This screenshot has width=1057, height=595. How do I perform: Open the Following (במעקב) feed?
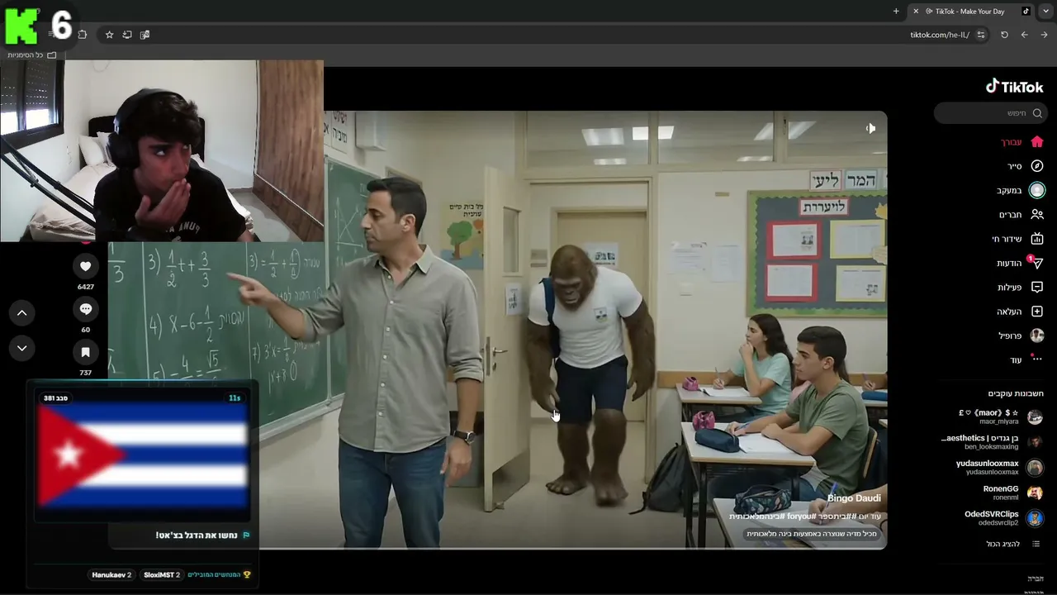click(x=1021, y=190)
